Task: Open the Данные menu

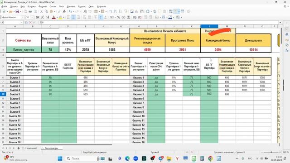Action: [x=71, y=6]
